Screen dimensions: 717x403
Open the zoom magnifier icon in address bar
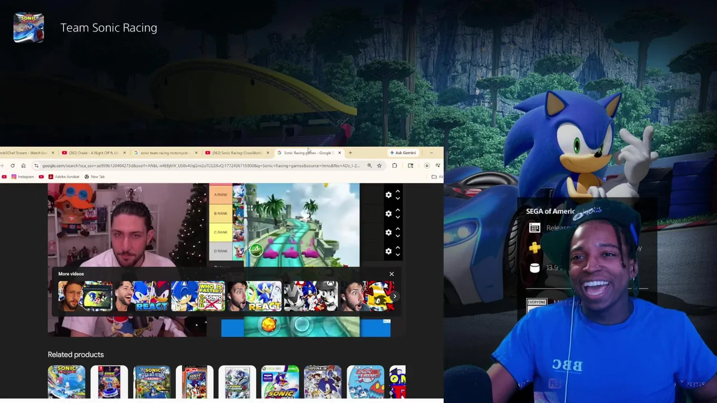(x=369, y=166)
